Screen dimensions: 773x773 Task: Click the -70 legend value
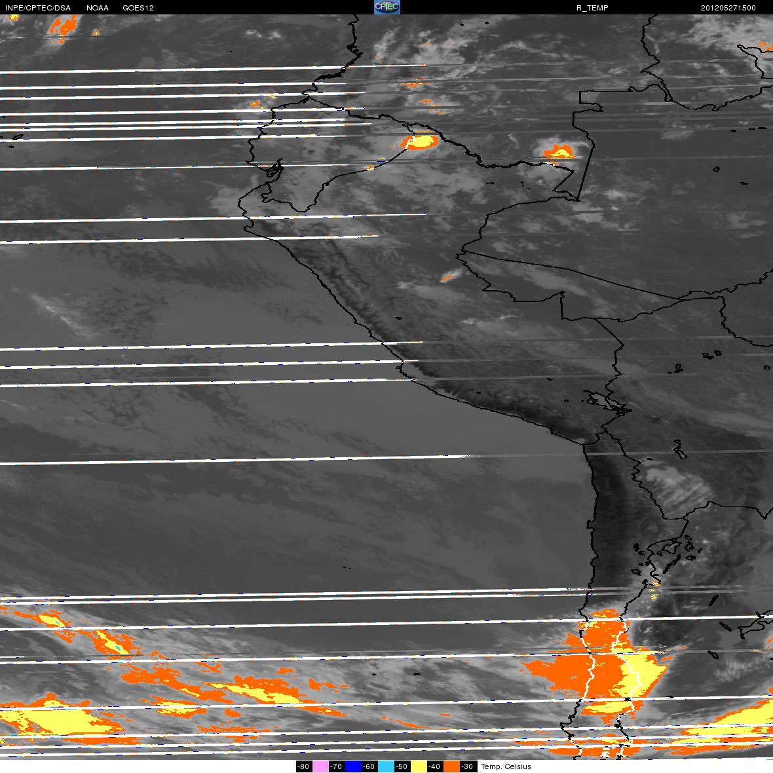337,766
